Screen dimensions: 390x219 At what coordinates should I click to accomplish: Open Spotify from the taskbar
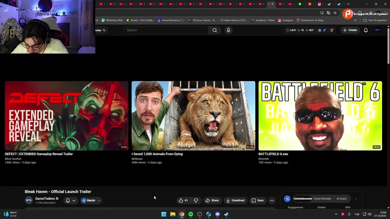pyautogui.click(x=191, y=214)
